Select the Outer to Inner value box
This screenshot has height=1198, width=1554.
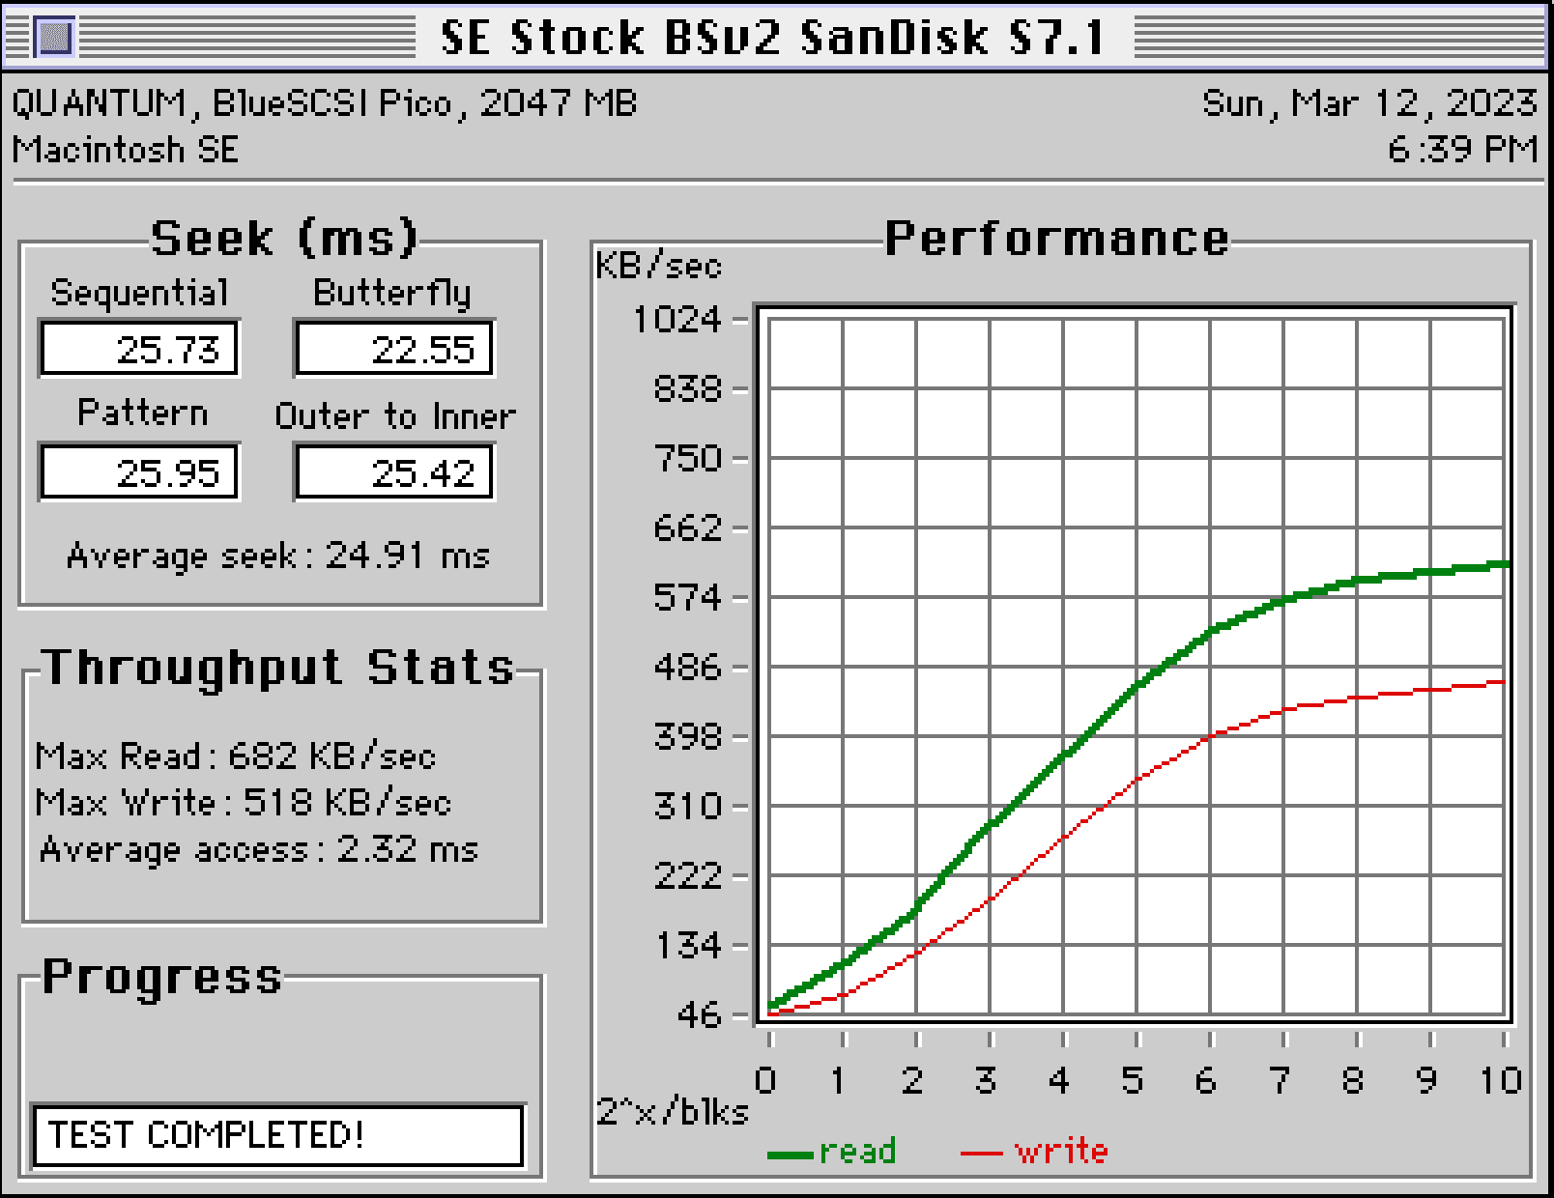click(394, 472)
